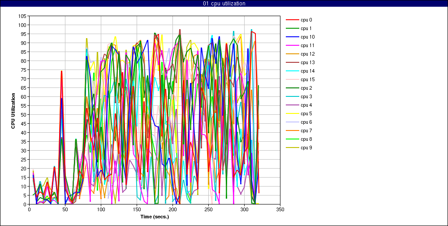Click the yellow cpu 5 legend line
The width and height of the screenshot is (448, 226).
pos(292,113)
